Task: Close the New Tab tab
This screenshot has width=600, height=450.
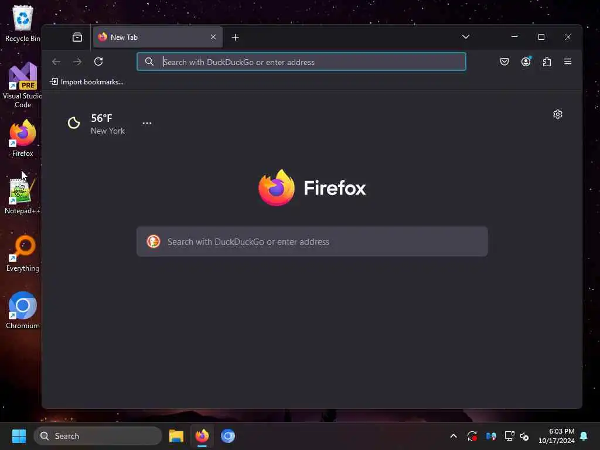Action: 213,37
